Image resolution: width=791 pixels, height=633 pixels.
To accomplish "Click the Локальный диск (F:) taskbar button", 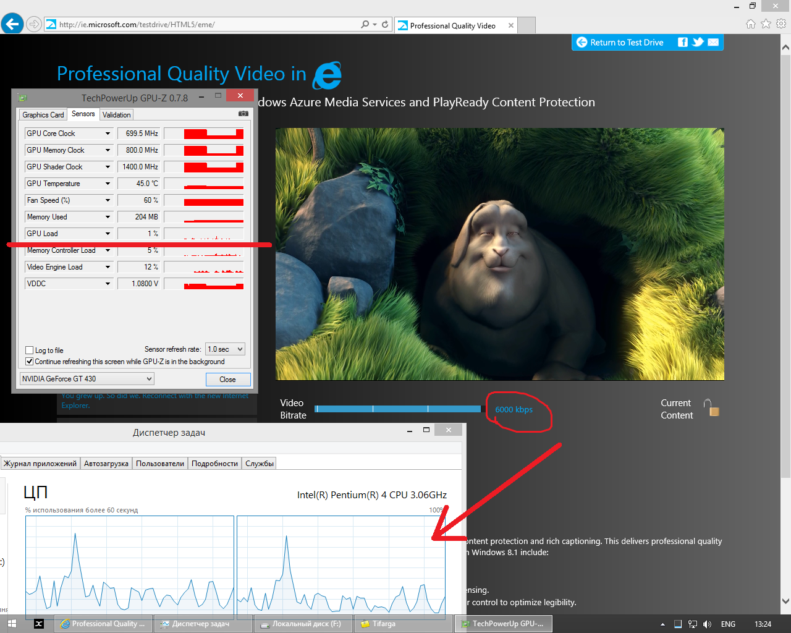I will pos(303,624).
